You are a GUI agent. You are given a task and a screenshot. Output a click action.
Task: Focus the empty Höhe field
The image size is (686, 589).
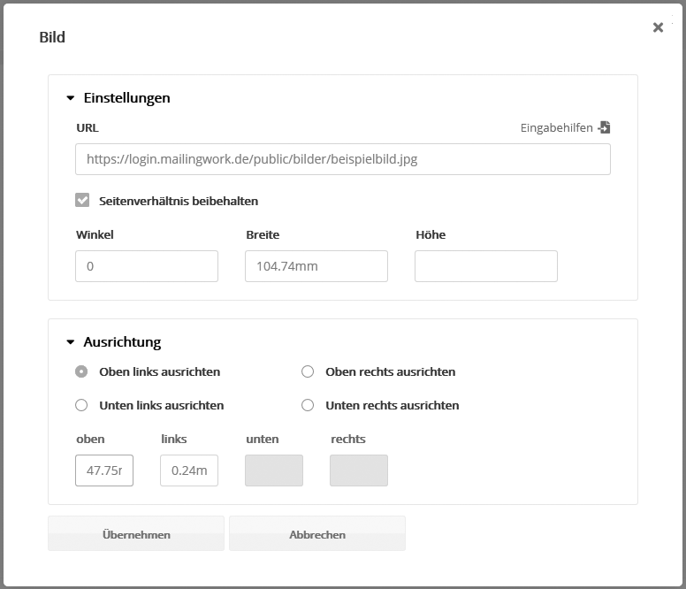click(485, 266)
